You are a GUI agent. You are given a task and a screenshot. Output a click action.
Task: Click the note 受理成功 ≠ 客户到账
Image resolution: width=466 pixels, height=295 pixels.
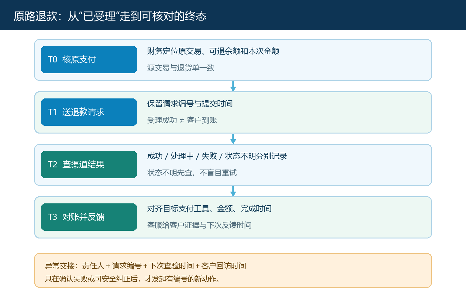[182, 120]
